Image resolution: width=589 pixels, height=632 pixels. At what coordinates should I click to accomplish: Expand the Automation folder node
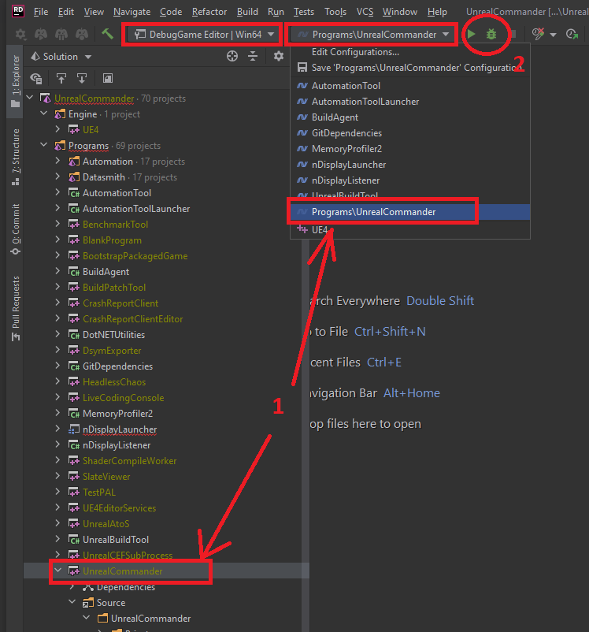pyautogui.click(x=57, y=161)
